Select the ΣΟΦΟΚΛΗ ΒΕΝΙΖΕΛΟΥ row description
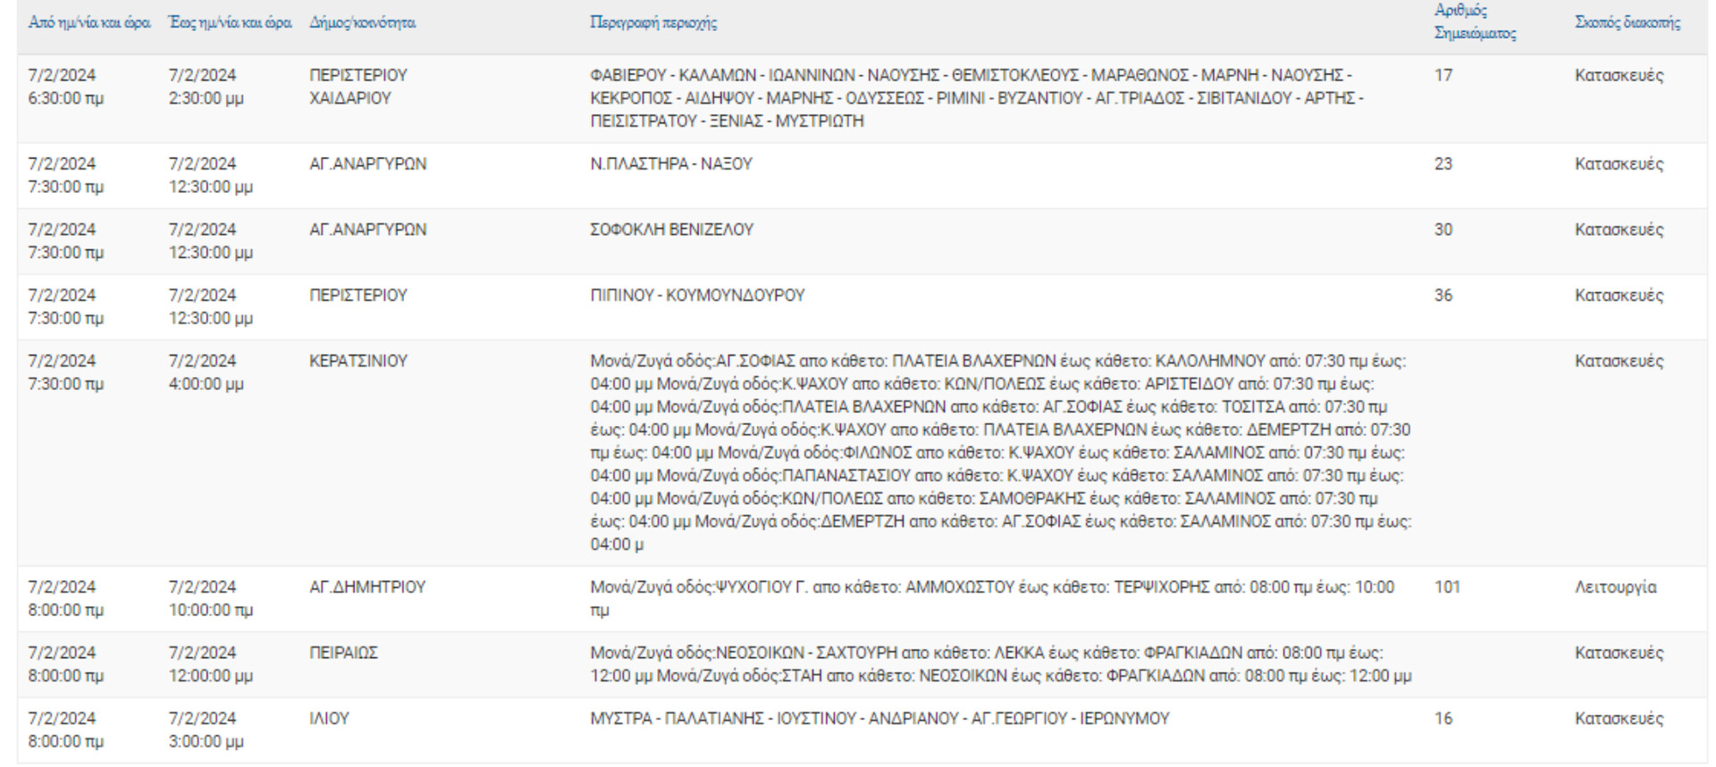The width and height of the screenshot is (1716, 767). [x=672, y=229]
